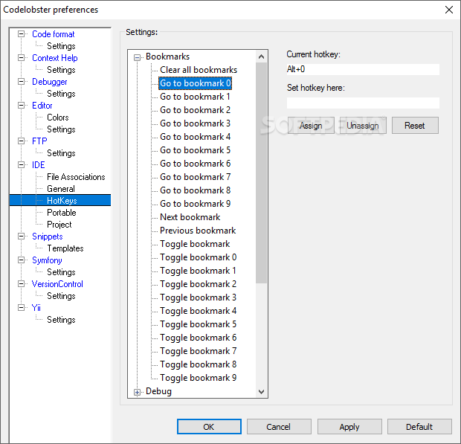Screen dimensions: 461x444
Task: Collapse the Bookmarks hotkey group
Action: pos(137,57)
